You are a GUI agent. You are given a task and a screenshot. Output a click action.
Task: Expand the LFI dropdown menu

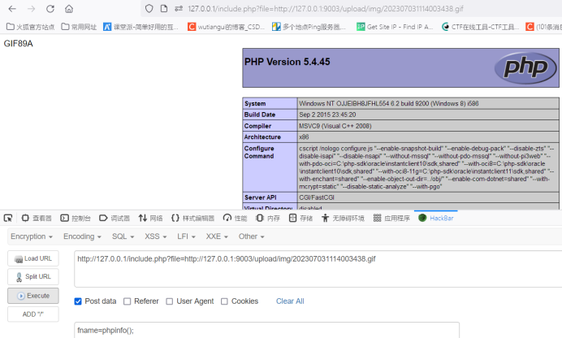[186, 236]
